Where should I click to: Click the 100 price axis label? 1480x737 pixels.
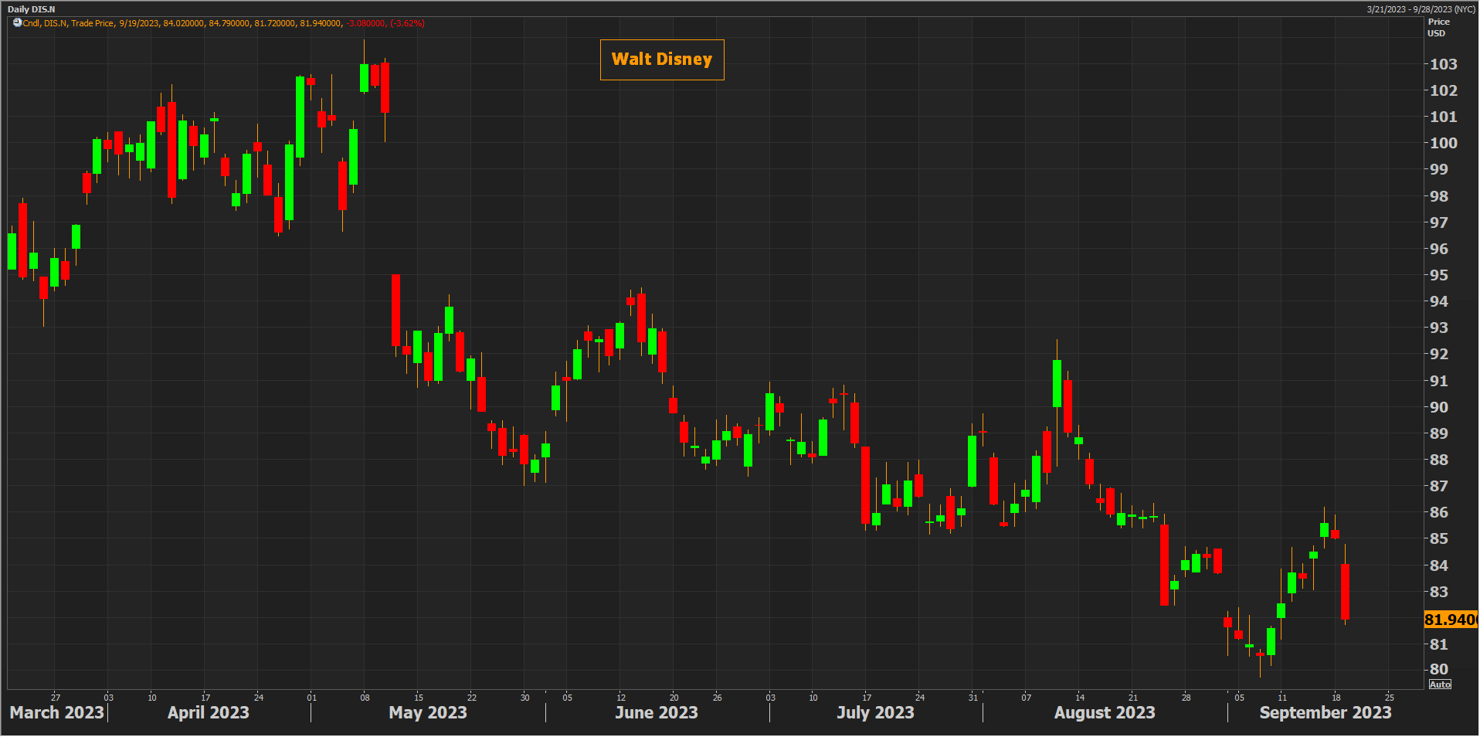click(x=1443, y=143)
